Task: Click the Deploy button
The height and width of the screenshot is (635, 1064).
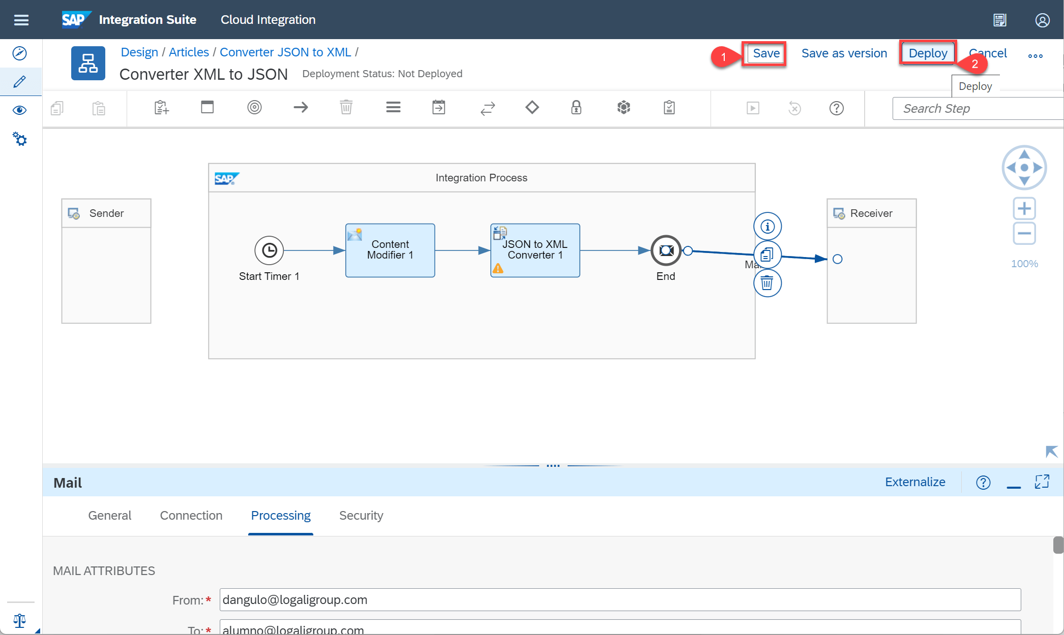Action: point(928,53)
